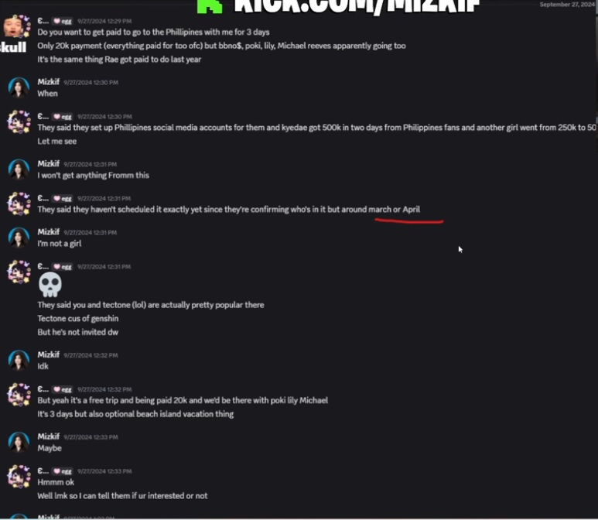Click the avatar beside the Philippines trip invitation
Viewport: 598px width, 520px height.
pos(16,26)
